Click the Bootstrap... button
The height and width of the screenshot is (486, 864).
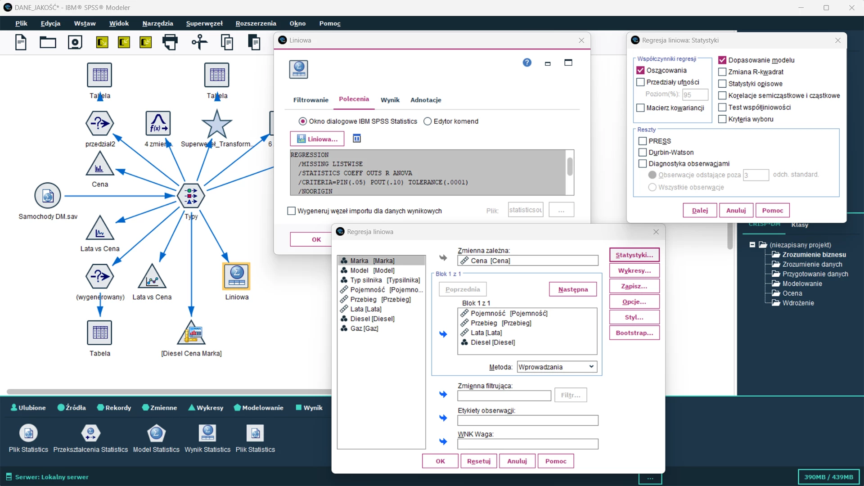click(634, 333)
